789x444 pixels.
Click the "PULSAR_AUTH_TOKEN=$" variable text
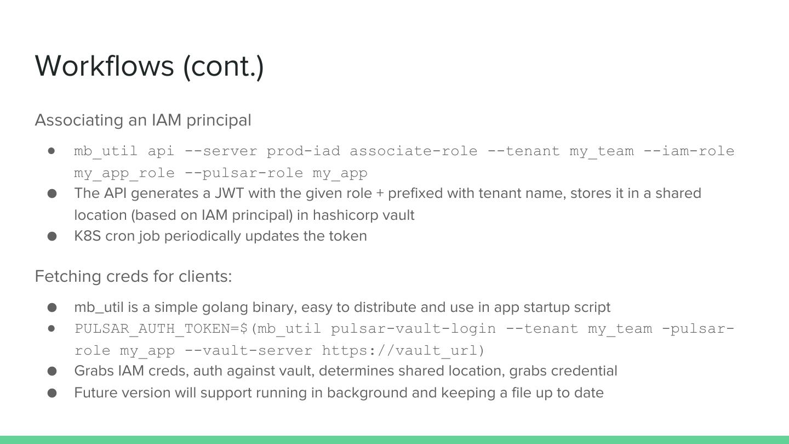[x=162, y=329]
